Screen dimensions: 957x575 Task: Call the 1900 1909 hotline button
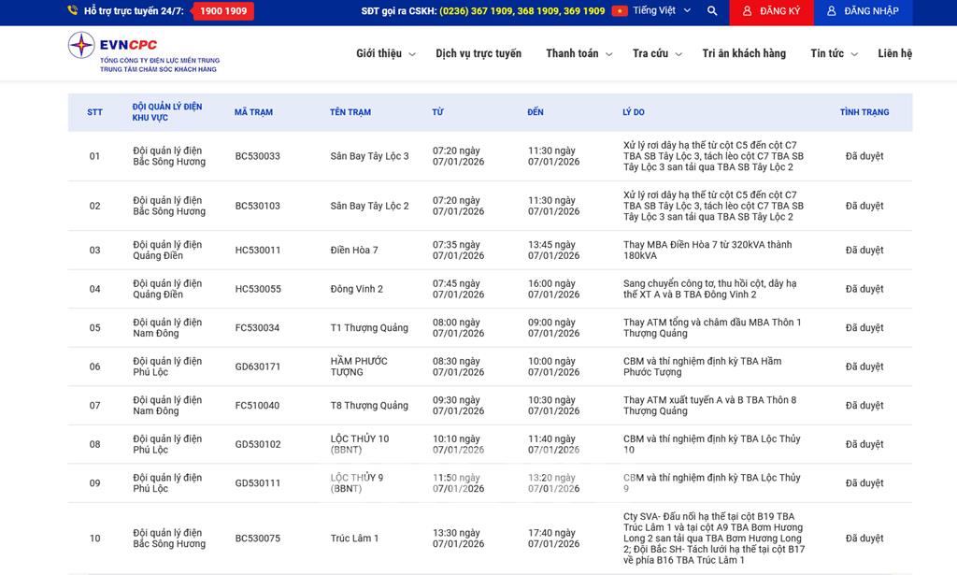(x=223, y=11)
